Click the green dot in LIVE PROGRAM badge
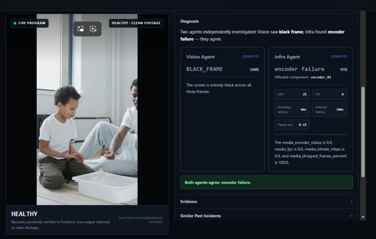The width and height of the screenshot is (376, 239). 15,23
